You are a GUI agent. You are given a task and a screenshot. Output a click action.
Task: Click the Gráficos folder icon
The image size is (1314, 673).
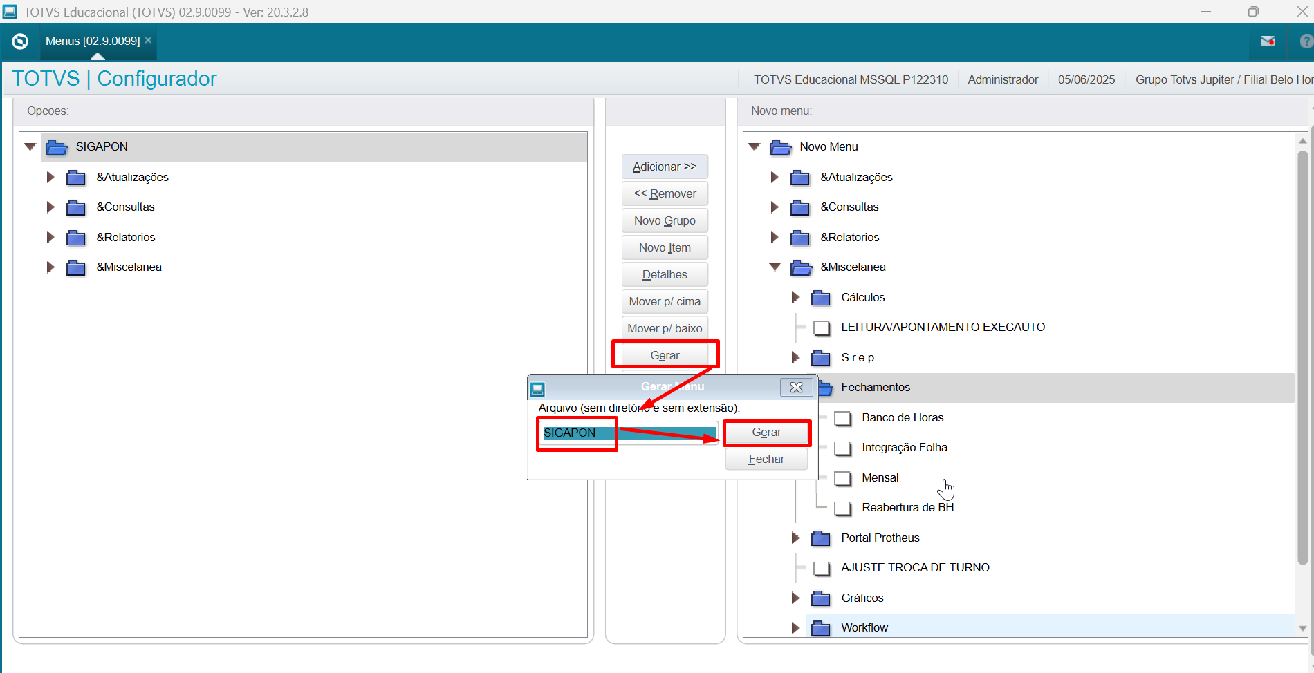coord(821,598)
